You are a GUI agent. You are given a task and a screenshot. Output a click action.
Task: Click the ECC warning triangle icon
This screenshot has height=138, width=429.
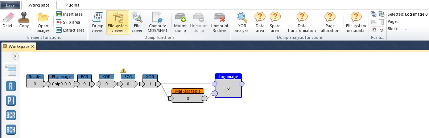pos(123,70)
